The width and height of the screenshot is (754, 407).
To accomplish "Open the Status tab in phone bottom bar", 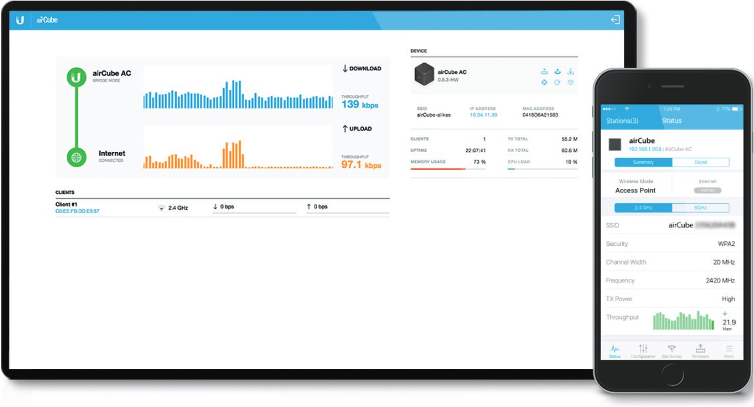I will pyautogui.click(x=614, y=351).
